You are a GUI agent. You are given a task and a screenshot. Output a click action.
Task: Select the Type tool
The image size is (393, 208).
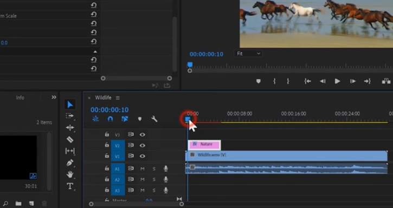[70, 186]
